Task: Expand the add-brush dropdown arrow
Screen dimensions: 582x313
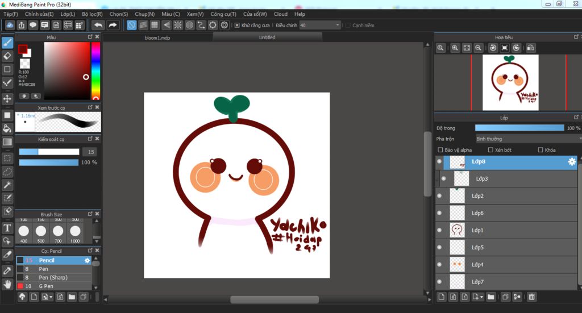Action: click(51, 297)
